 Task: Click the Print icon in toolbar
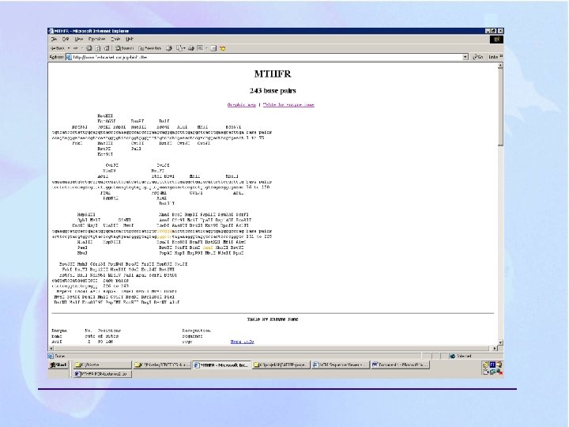pyautogui.click(x=191, y=48)
